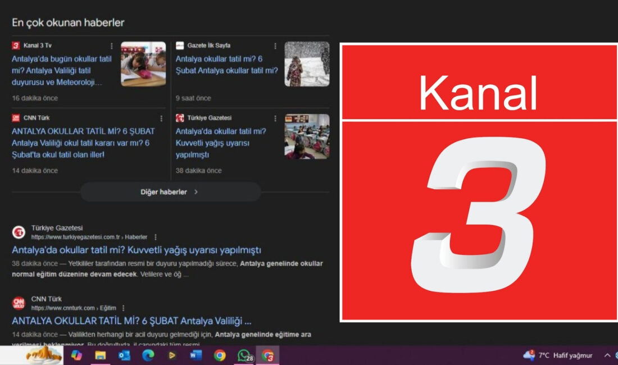This screenshot has height=365, width=618.
Task: Click the Türkiye Gazetesi favicon in search result
Action: (19, 232)
